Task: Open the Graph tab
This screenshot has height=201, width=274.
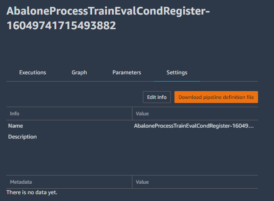Action: pyautogui.click(x=79, y=72)
